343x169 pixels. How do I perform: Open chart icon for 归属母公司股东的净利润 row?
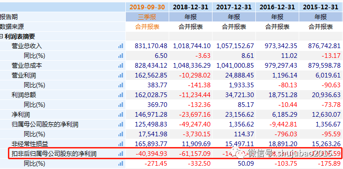[x=121, y=125]
